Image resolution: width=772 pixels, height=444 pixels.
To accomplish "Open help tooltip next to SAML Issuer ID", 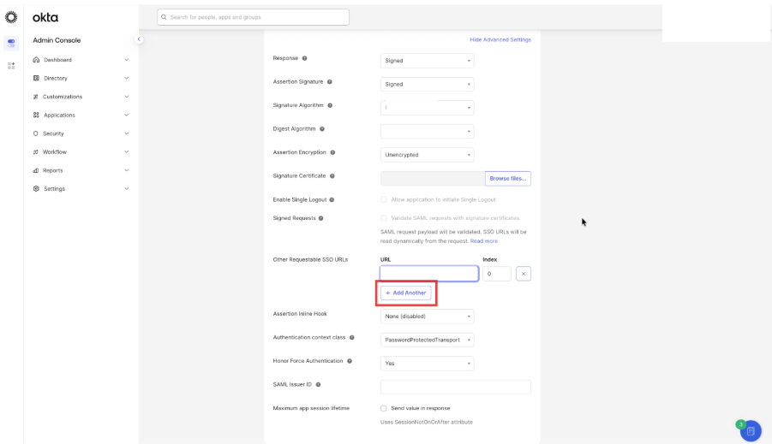I will (x=318, y=385).
